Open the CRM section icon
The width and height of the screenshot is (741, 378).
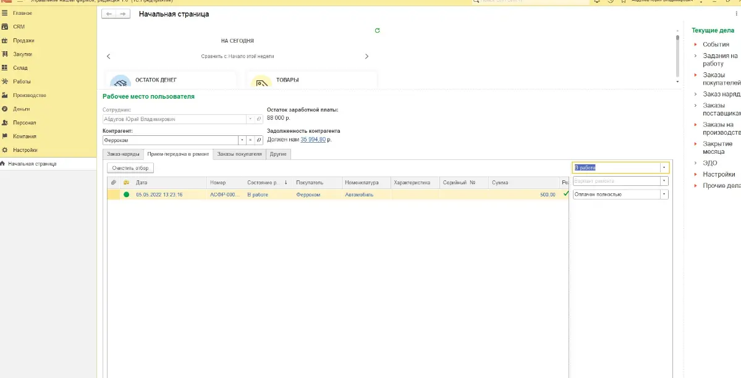[5, 27]
